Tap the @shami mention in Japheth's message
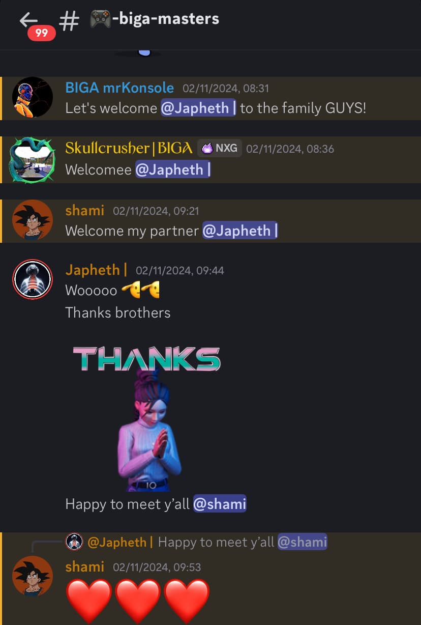Viewport: 421px width, 625px height. pos(220,504)
